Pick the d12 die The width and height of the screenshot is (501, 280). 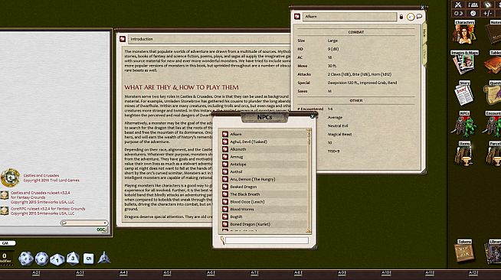(x=41, y=259)
